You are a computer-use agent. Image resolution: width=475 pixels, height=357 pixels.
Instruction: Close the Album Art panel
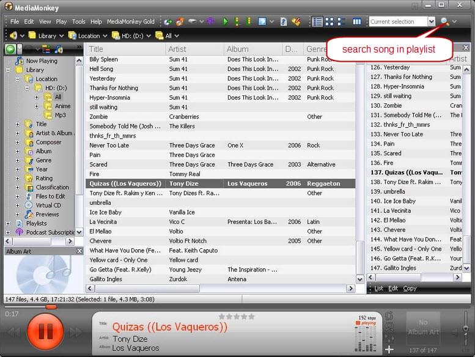click(x=79, y=251)
